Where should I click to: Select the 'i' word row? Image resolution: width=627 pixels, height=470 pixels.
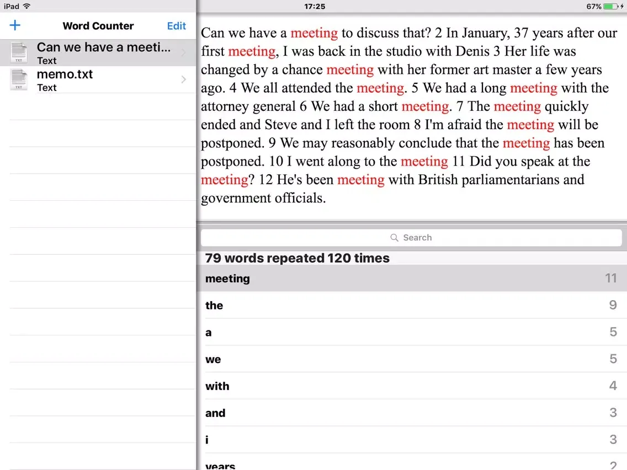[x=412, y=439]
